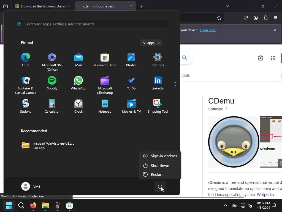Open a new Firefox tab
Image resolution: width=282 pixels, height=212 pixels.
[142, 6]
